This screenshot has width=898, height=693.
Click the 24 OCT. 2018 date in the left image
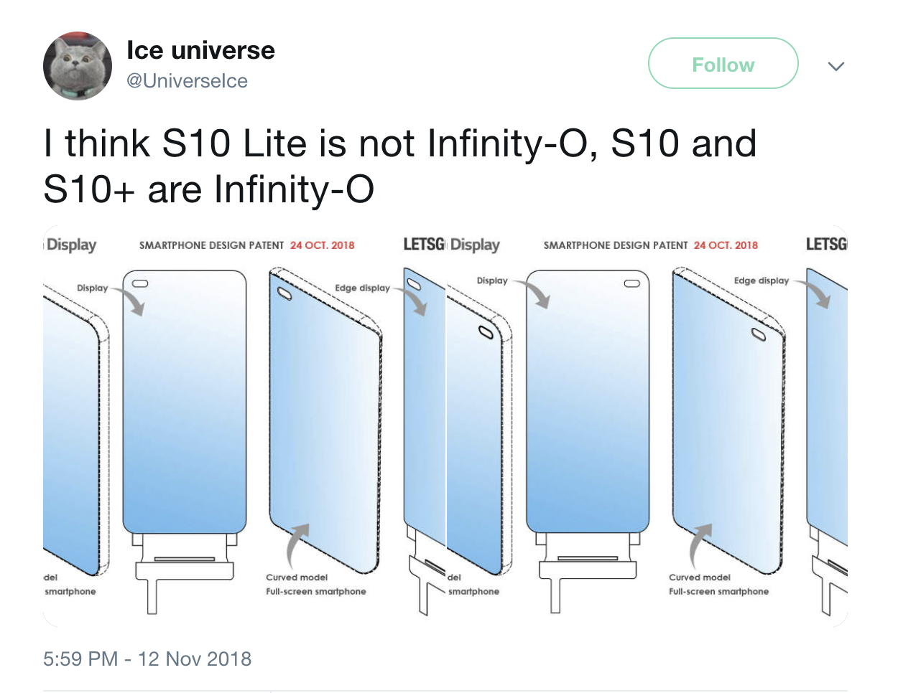pos(323,245)
